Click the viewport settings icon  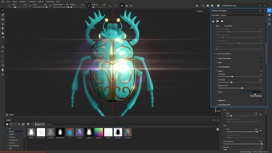tap(222, 21)
